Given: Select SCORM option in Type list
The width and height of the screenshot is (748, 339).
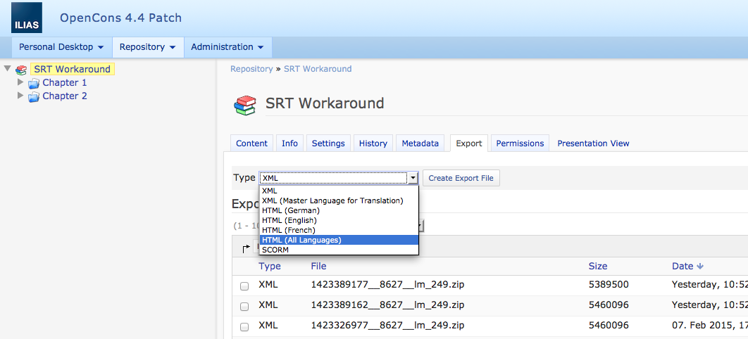Looking at the screenshot, I should (275, 250).
